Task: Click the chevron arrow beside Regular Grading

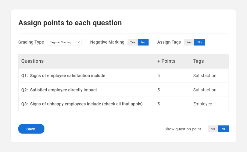Action: 78,42
